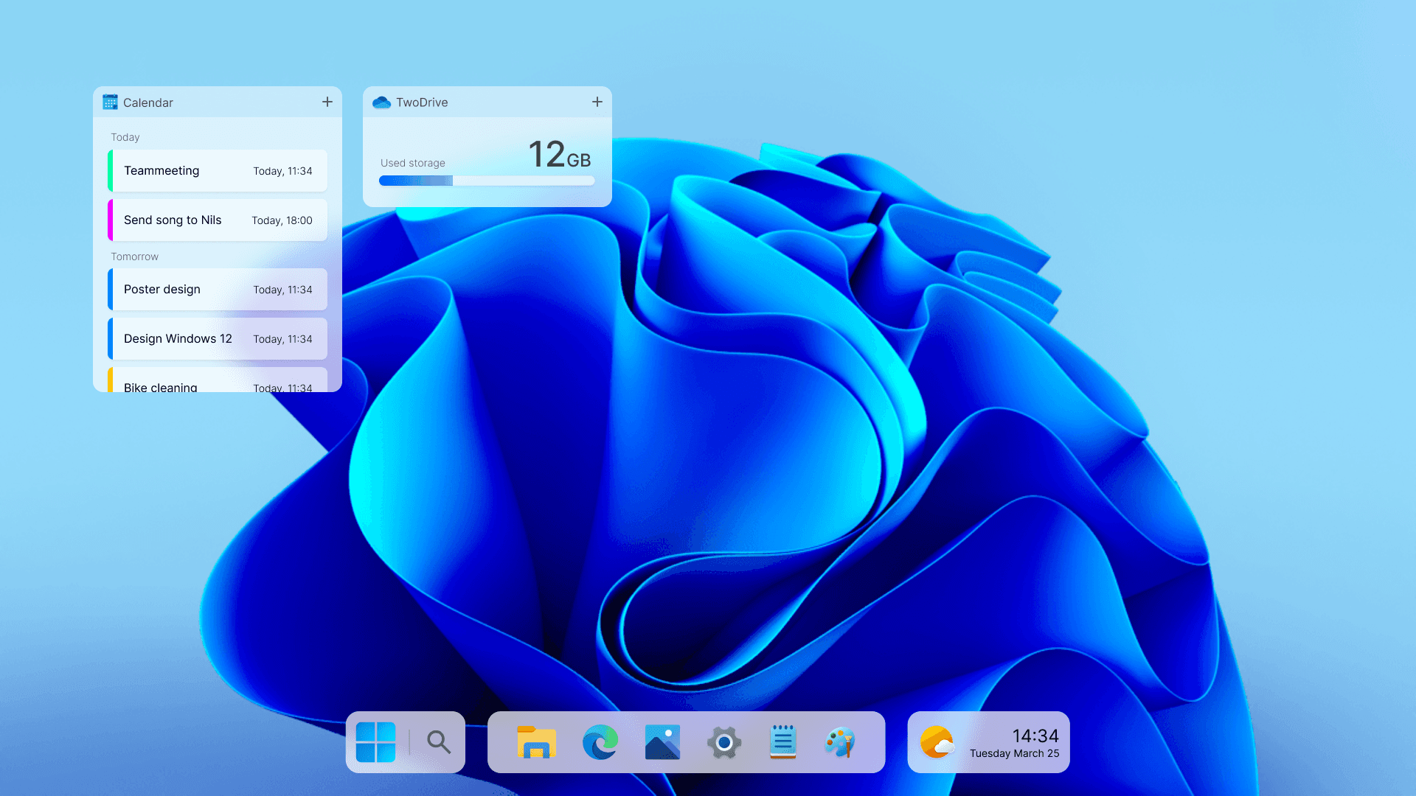Launch the Notepad app from the taskbar

pyautogui.click(x=782, y=742)
